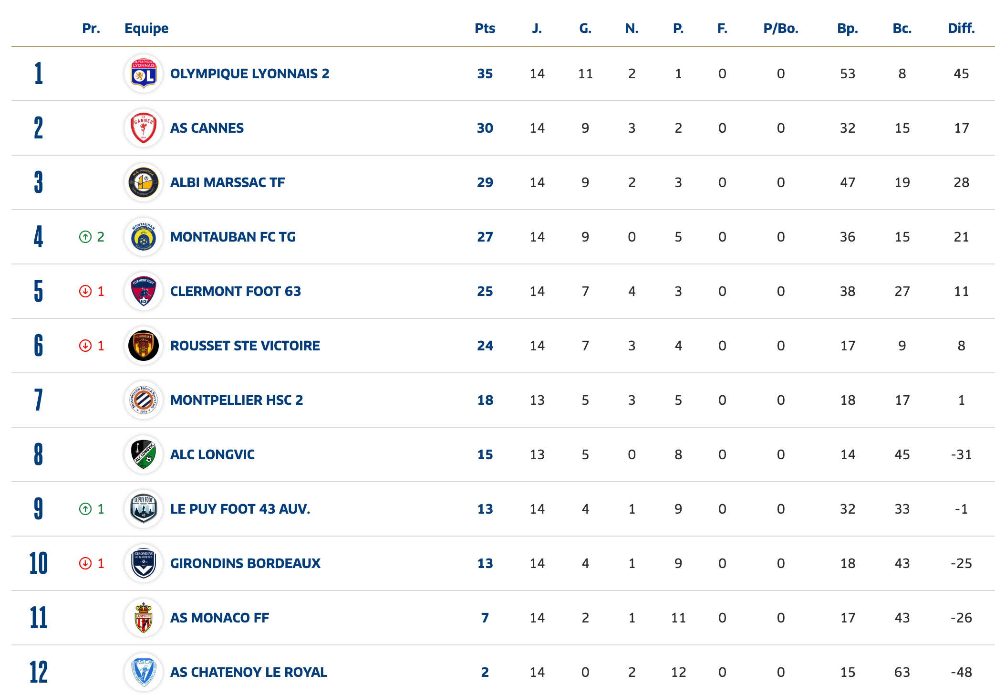Click the Olympique Lyonnais club logo
Screen dimensions: 995x696
click(x=144, y=74)
